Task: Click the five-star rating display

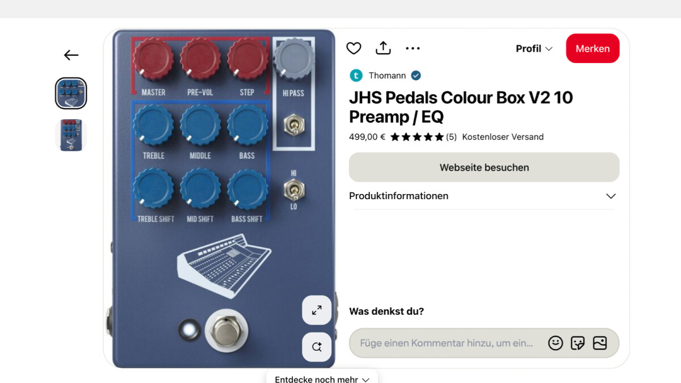Action: click(417, 137)
